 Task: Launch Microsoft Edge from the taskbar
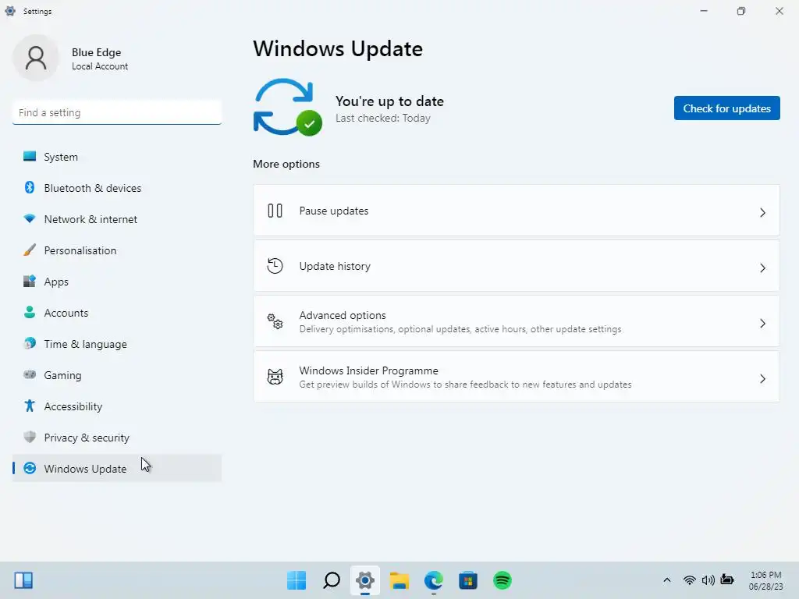pos(434,580)
